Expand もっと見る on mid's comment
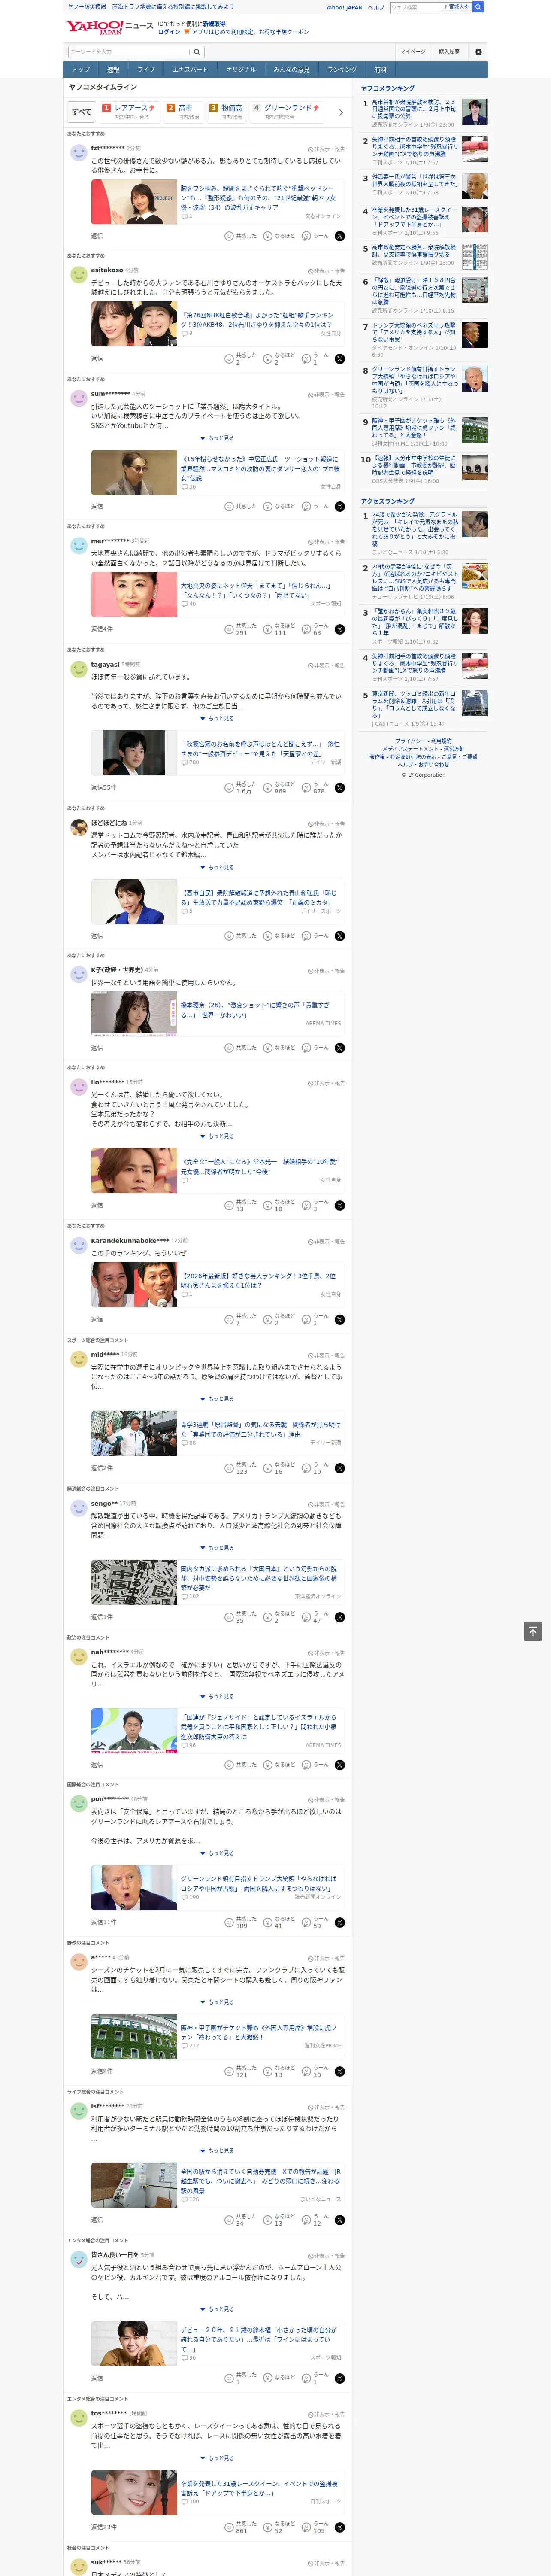The image size is (551, 2576). [217, 1399]
